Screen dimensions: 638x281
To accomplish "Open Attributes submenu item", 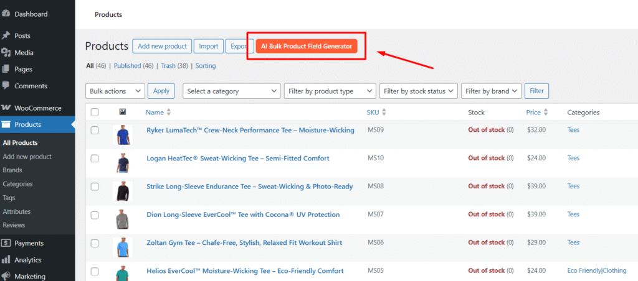I will [17, 211].
